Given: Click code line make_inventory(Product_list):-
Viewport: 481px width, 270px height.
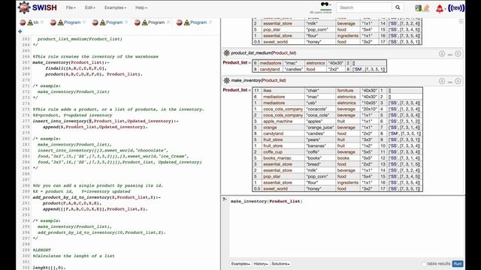Looking at the screenshot, I should tap(71, 62).
